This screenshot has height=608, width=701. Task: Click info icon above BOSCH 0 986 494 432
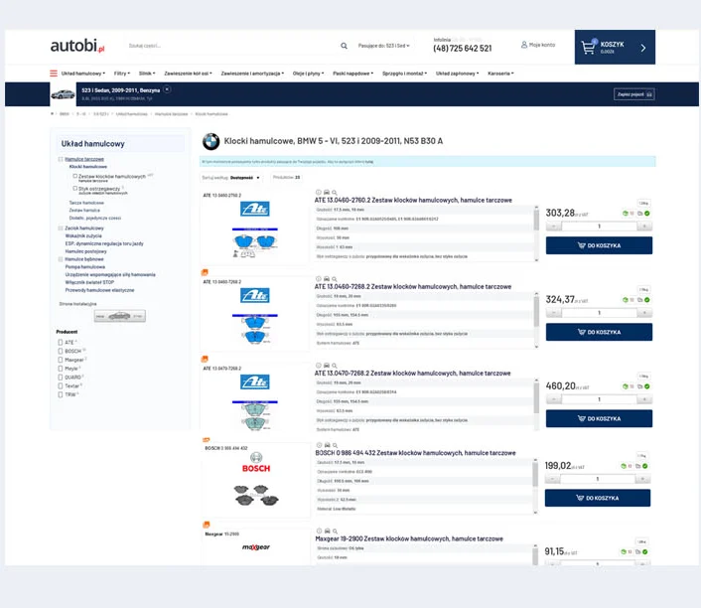[319, 445]
